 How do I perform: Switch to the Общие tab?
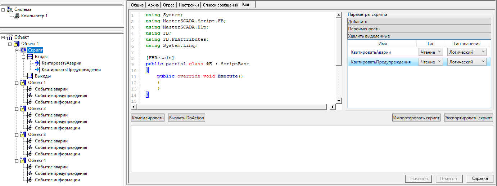click(x=137, y=5)
